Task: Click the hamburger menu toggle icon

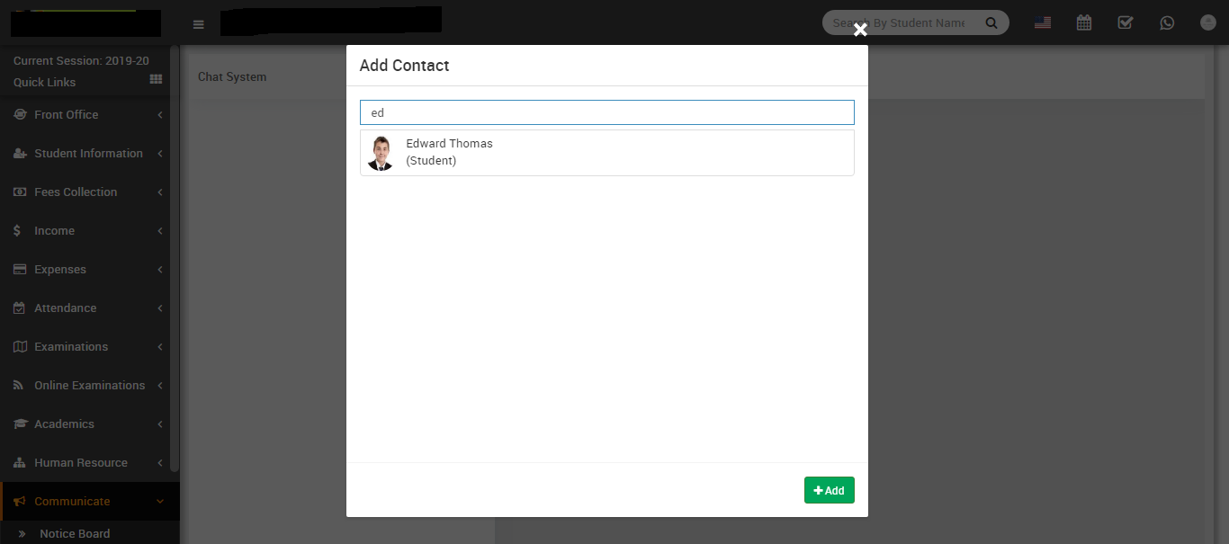Action: click(199, 24)
